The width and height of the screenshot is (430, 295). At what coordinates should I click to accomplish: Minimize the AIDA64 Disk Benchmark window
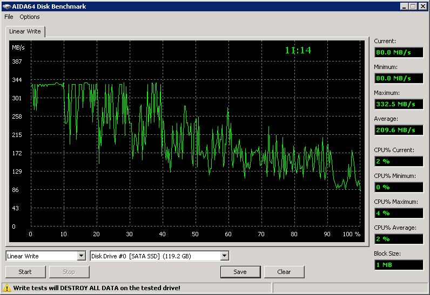(x=404, y=6)
